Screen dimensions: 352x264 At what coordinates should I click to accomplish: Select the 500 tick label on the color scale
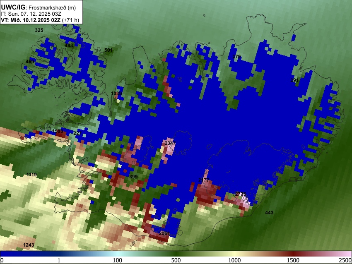(176, 260)
